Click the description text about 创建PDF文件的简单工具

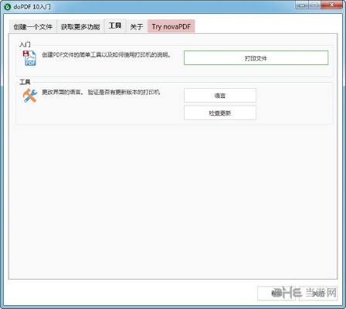click(107, 55)
